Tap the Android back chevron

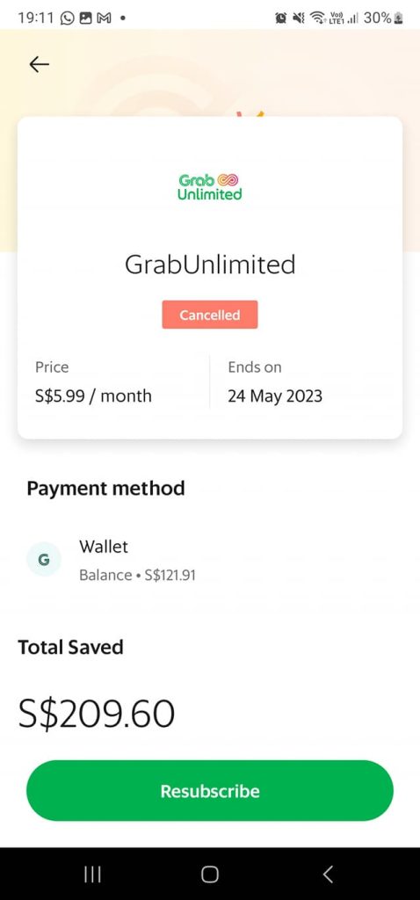(x=328, y=875)
